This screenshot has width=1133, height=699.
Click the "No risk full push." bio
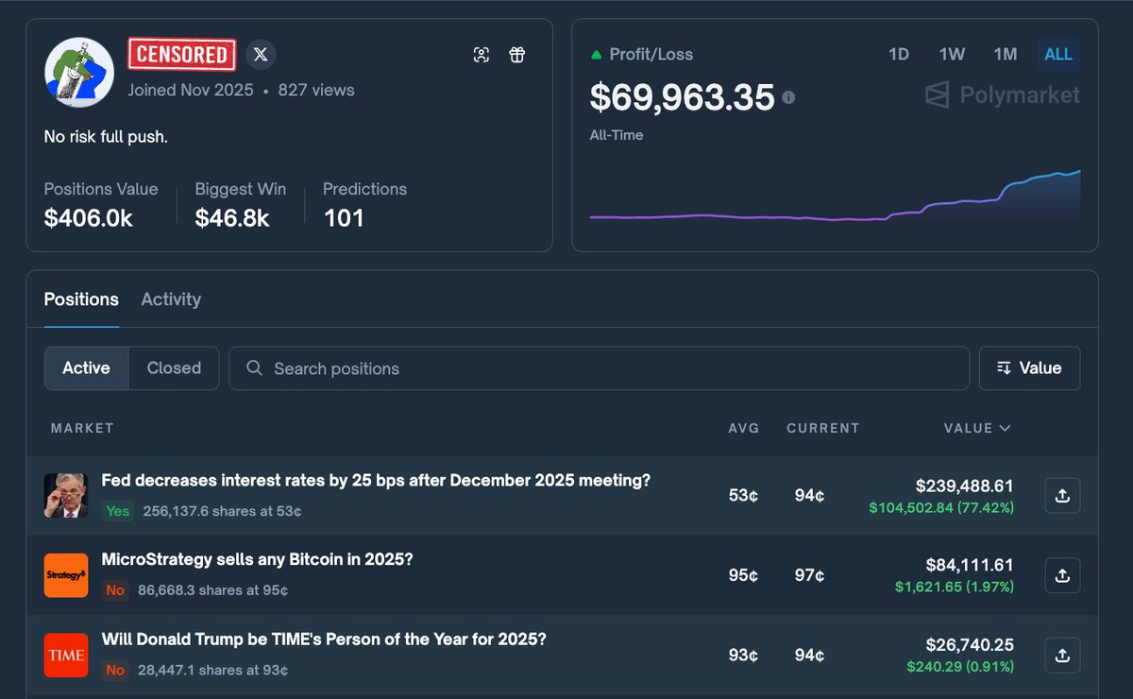click(x=106, y=137)
